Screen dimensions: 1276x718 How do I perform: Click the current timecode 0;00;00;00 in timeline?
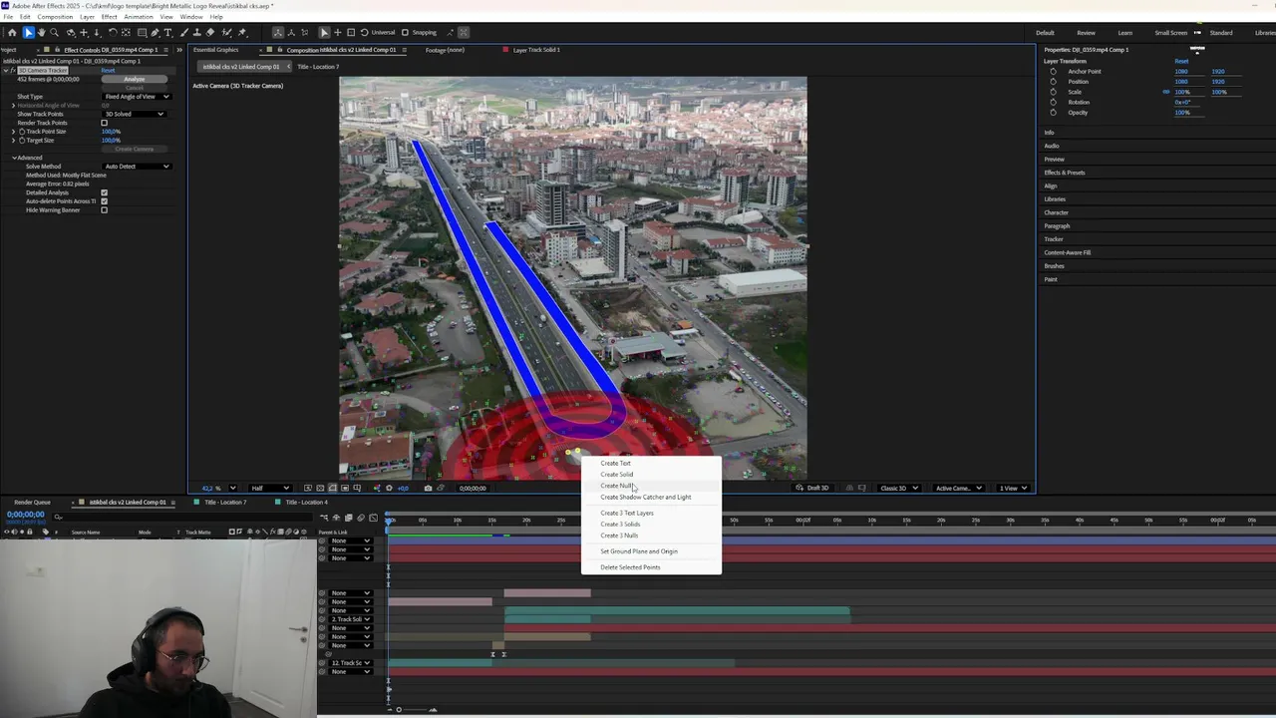point(25,515)
